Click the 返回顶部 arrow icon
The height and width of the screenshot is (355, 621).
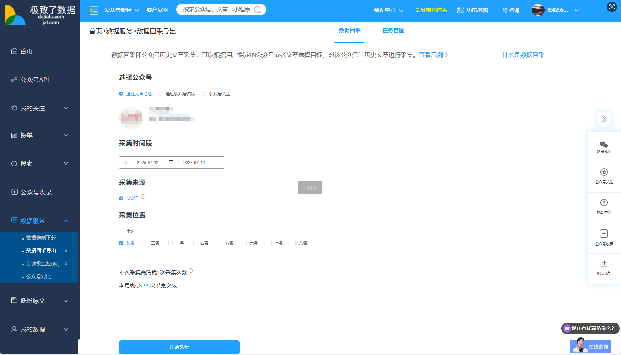(x=604, y=263)
